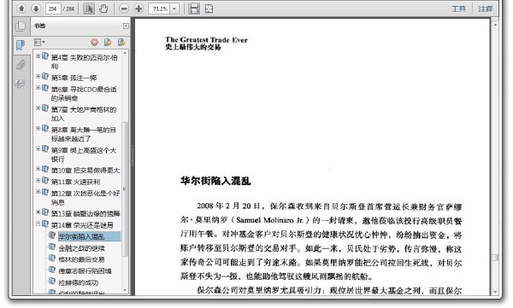
Task: Click the expand current bookmark icon
Action: 121,42
